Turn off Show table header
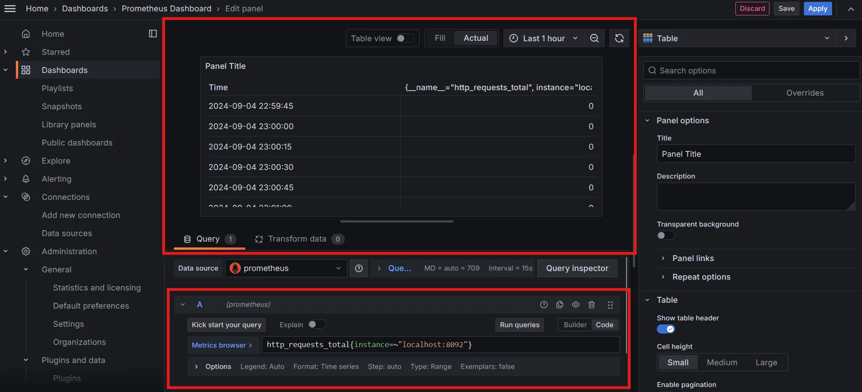This screenshot has width=862, height=392. [x=666, y=329]
